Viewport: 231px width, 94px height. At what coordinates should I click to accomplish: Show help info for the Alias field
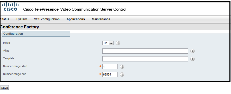click(192, 51)
